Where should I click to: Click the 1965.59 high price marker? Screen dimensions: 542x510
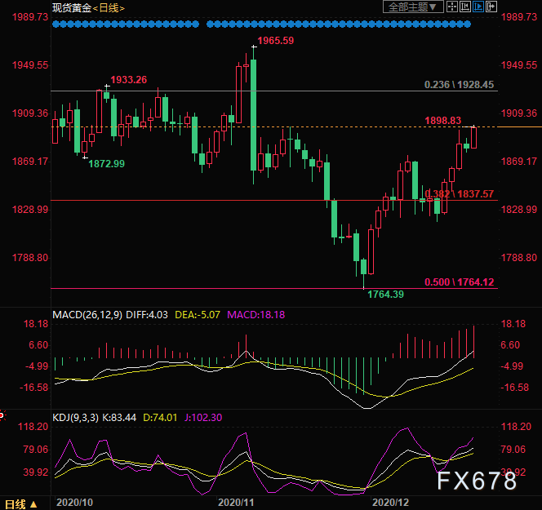(274, 40)
